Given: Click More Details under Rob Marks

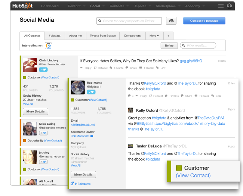Looking at the screenshot, I should (83, 174).
